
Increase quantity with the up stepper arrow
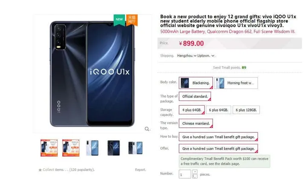[x=195, y=171]
